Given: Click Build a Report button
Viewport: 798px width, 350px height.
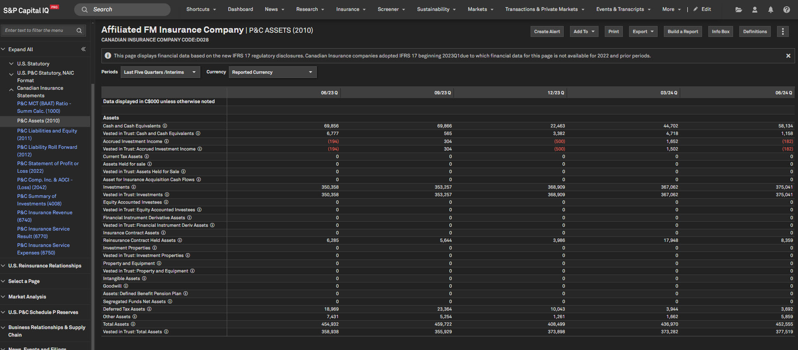Looking at the screenshot, I should pos(683,31).
